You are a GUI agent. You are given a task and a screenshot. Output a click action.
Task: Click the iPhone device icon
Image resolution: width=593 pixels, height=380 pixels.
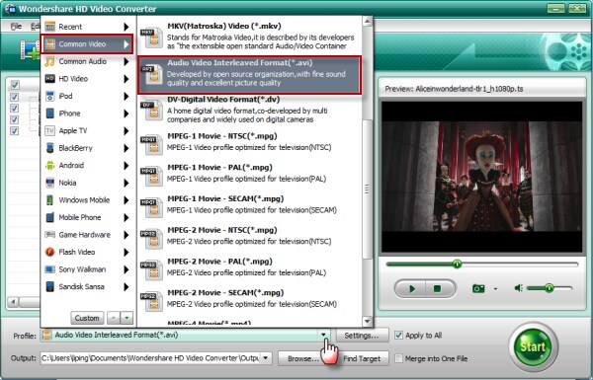[50, 114]
